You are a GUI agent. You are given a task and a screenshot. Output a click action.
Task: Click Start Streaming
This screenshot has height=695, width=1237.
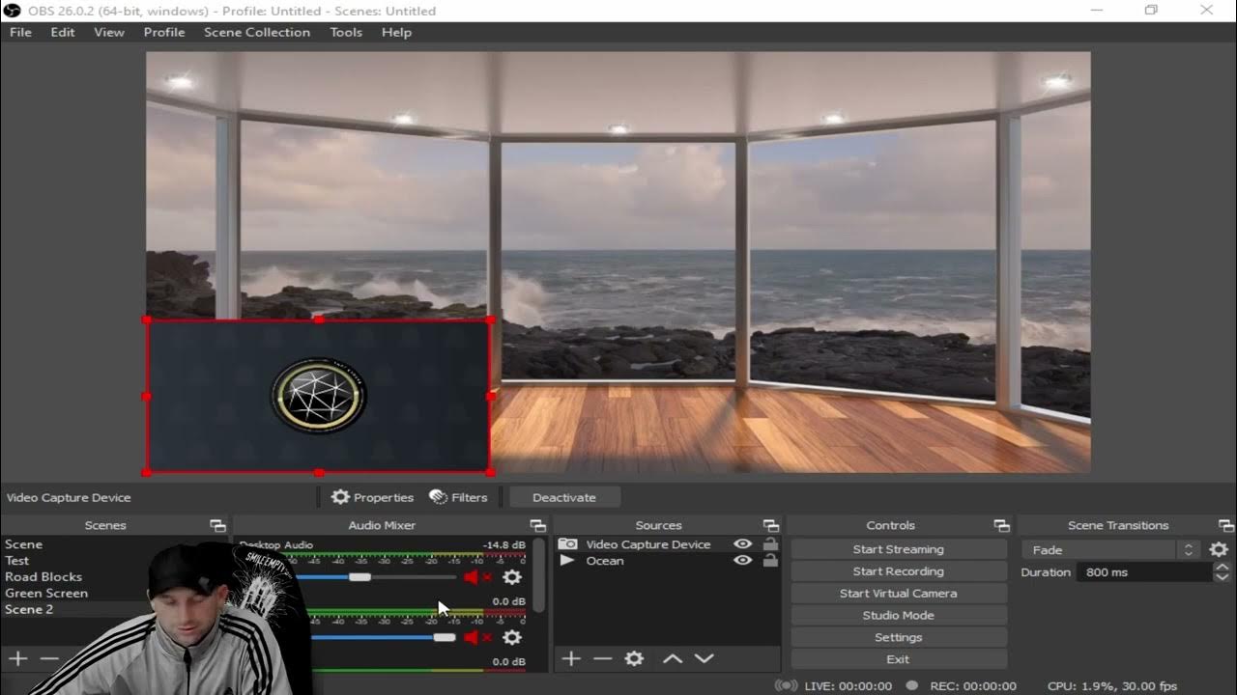(899, 549)
